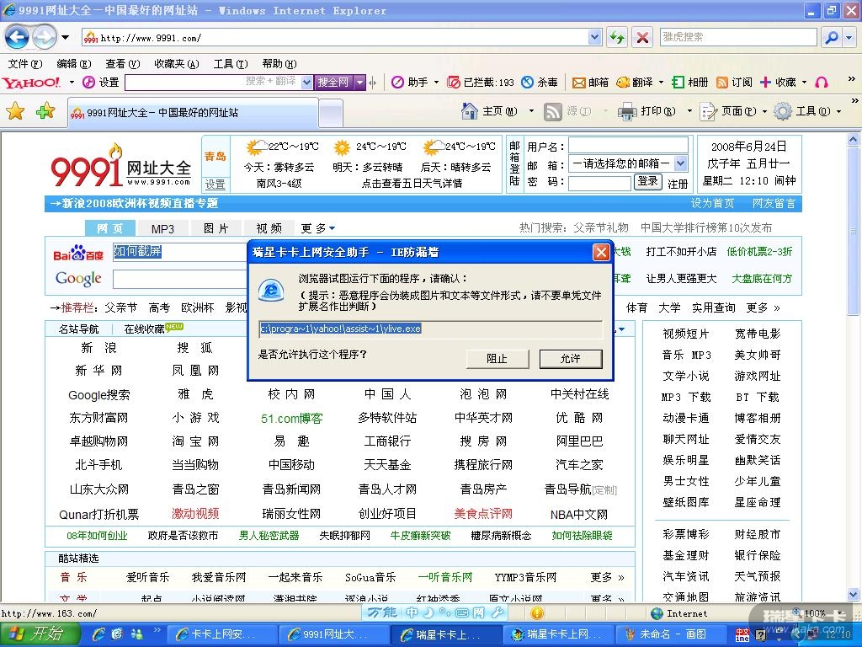Select the 9991网址大全 browser tab
Viewport: 862px width, 647px height.
tap(193, 113)
